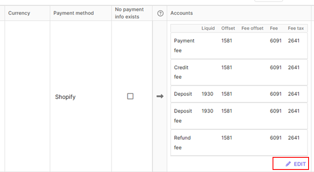The height and width of the screenshot is (172, 314).
Task: Click fee tax 2641 in Payment fee row
Action: tap(294, 41)
